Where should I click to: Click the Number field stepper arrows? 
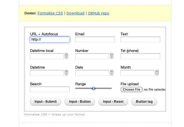click(112, 56)
